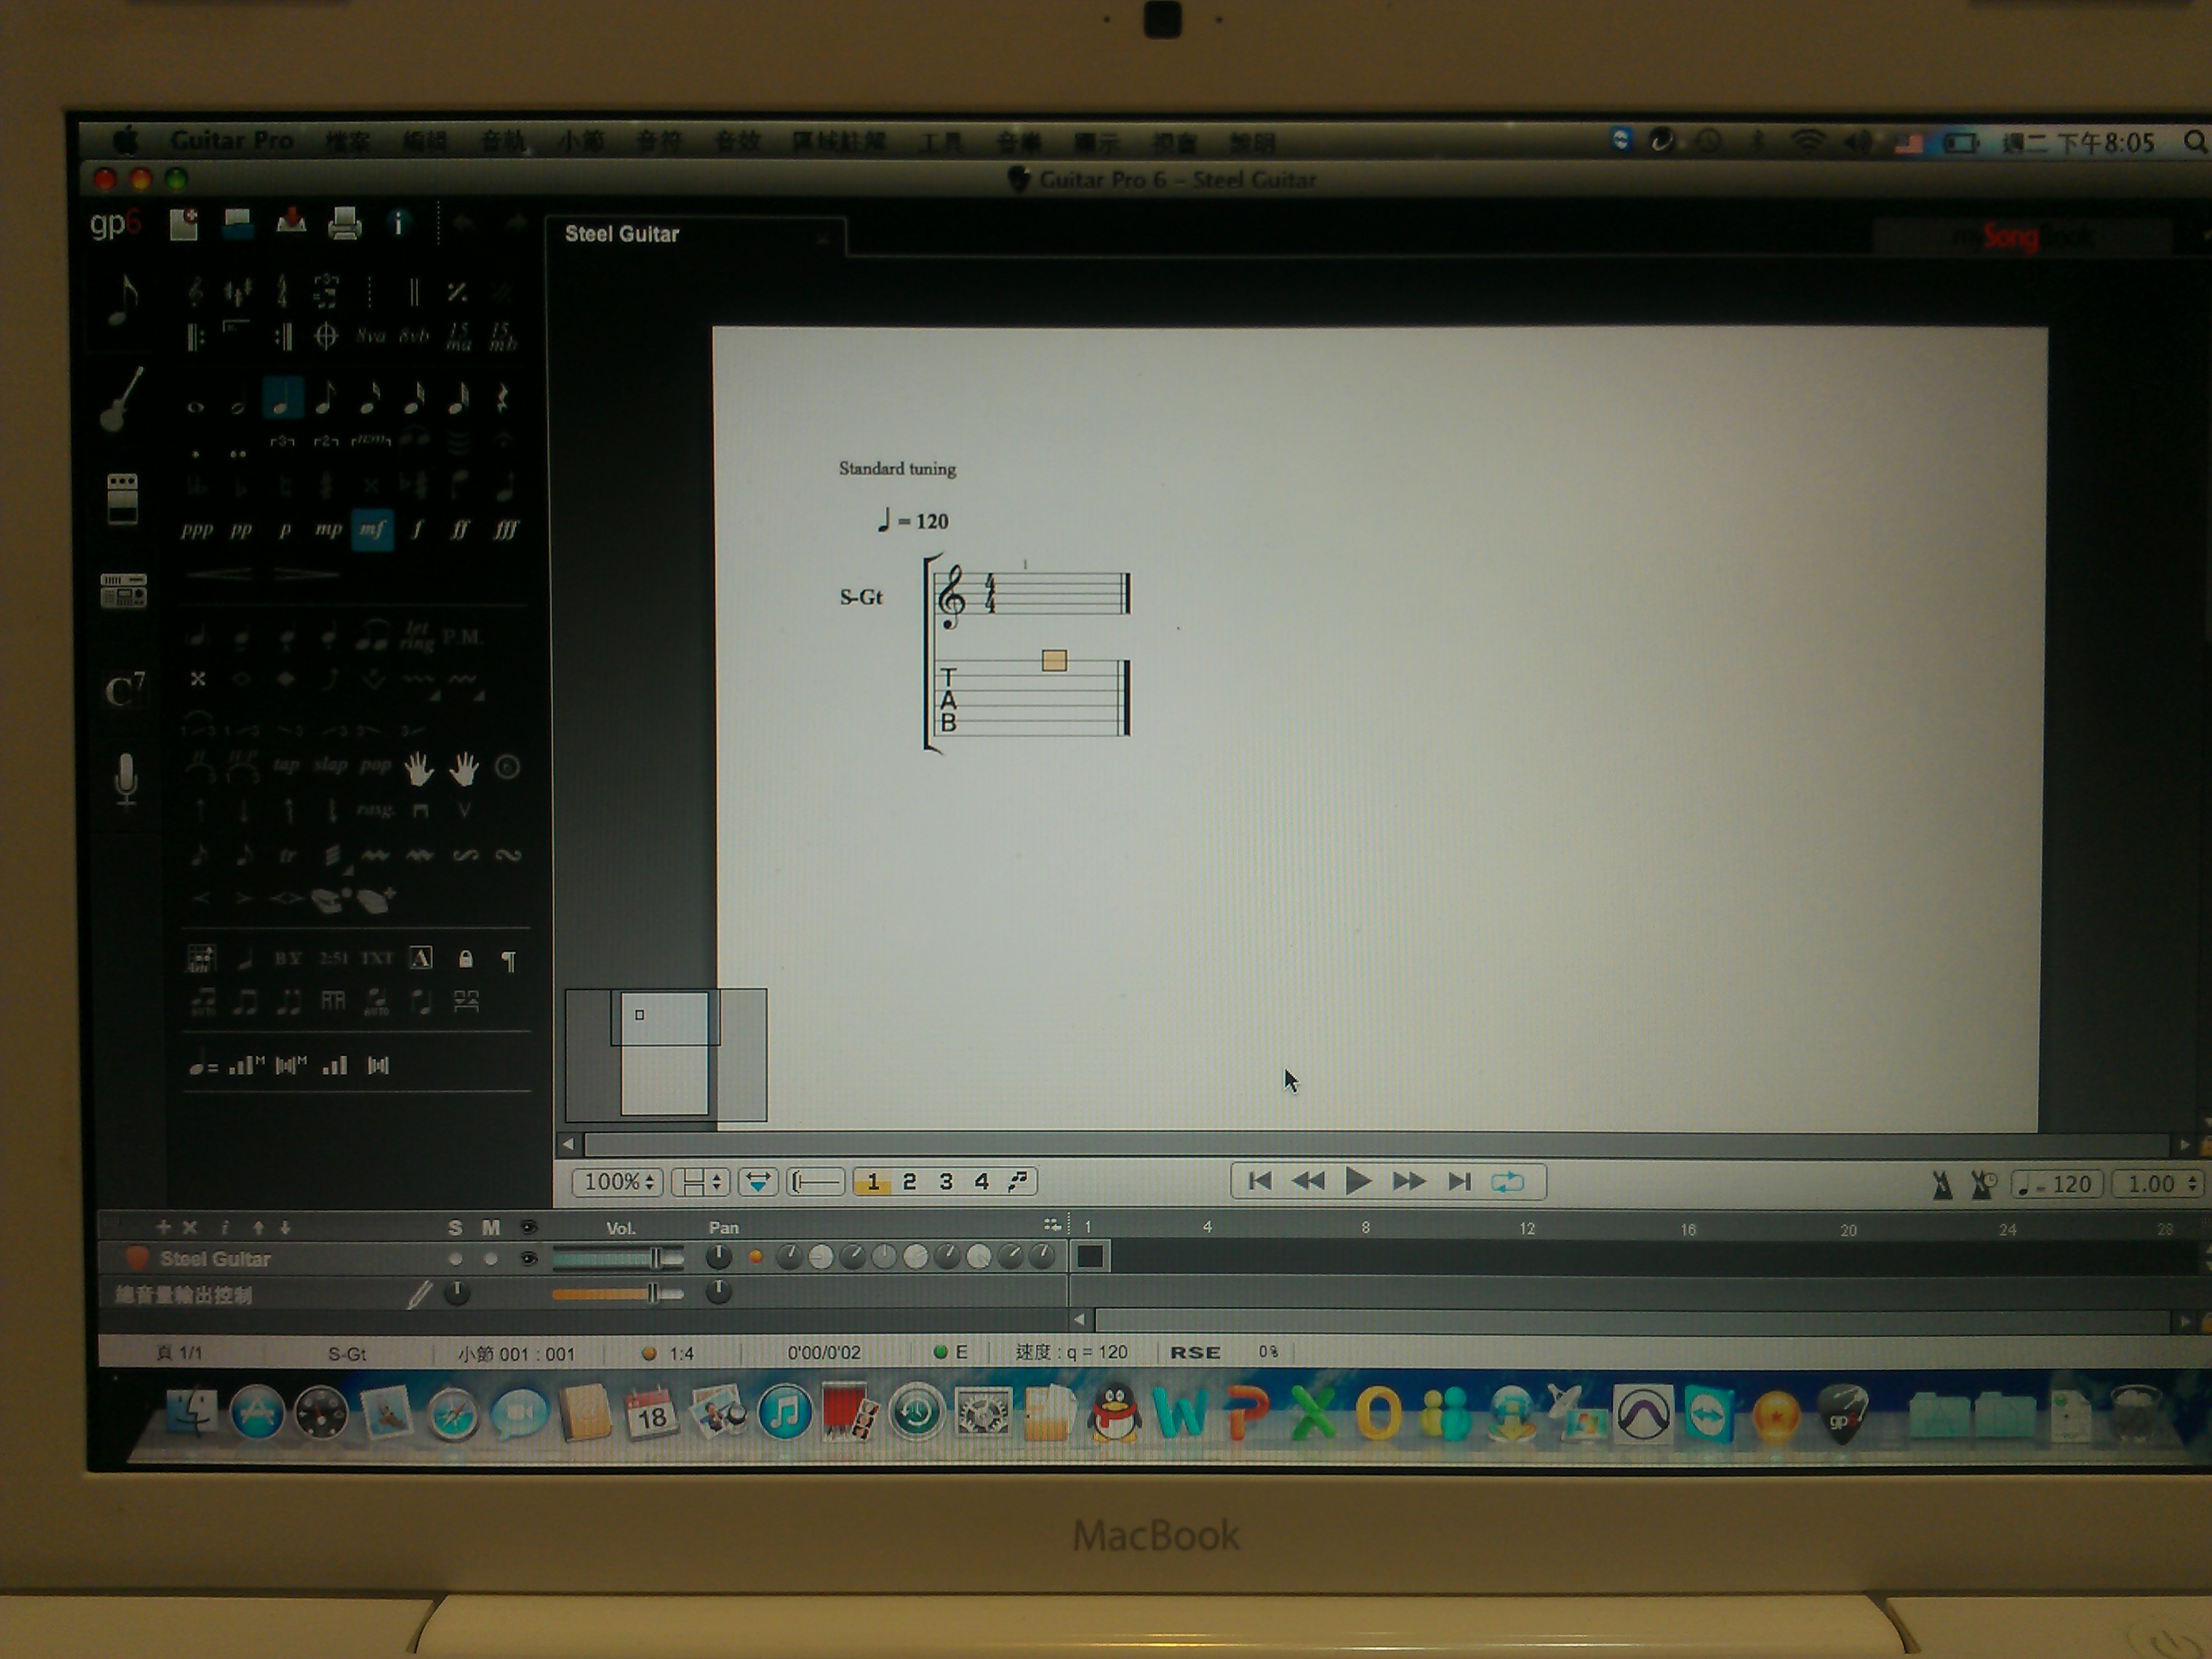Apply the let ring effect
The height and width of the screenshot is (1659, 2212).
[x=418, y=636]
